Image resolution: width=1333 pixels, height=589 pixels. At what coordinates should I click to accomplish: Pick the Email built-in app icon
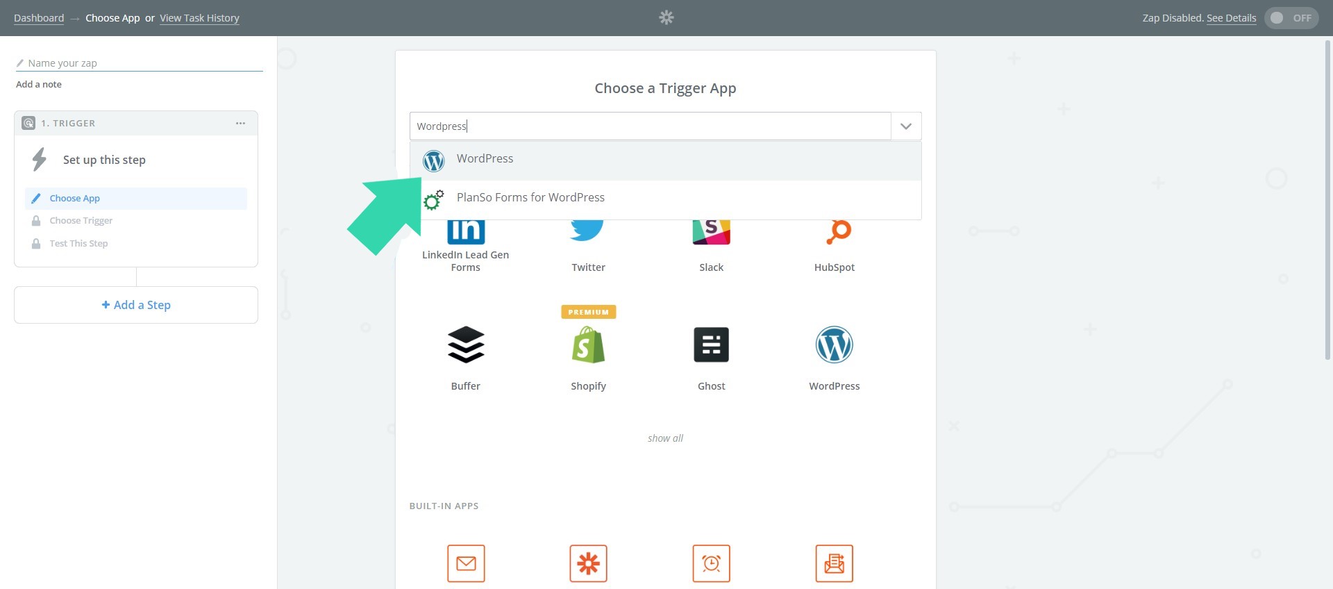click(x=466, y=563)
